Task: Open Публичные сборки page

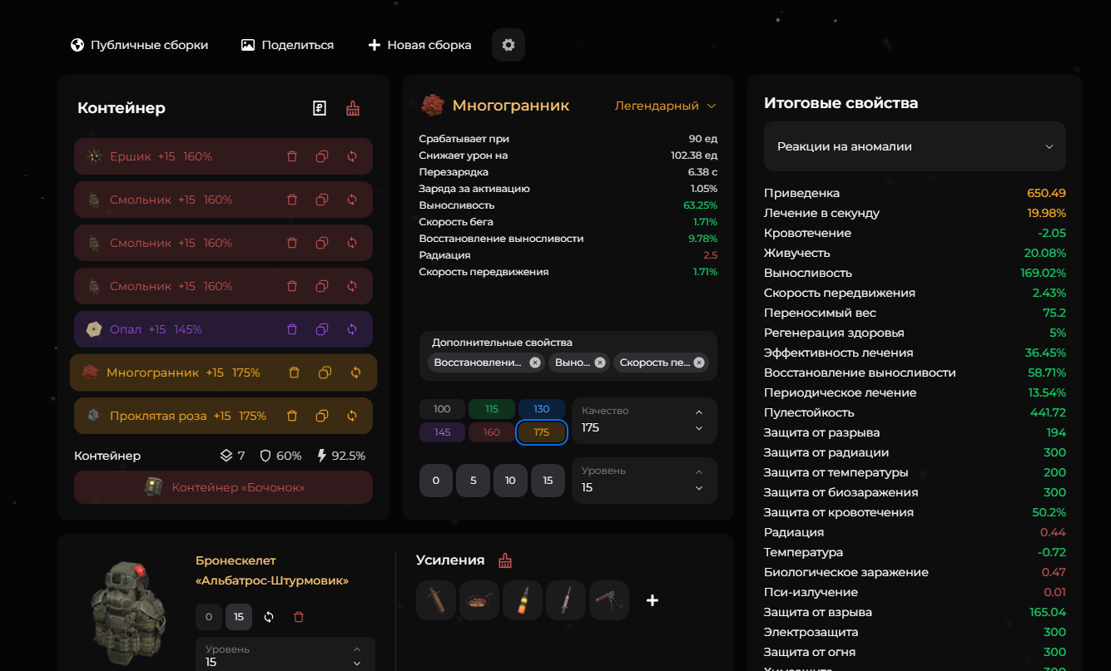Action: coord(140,45)
